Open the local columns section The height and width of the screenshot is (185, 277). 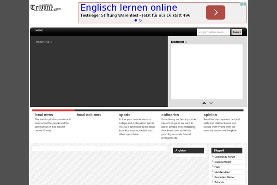89,115
